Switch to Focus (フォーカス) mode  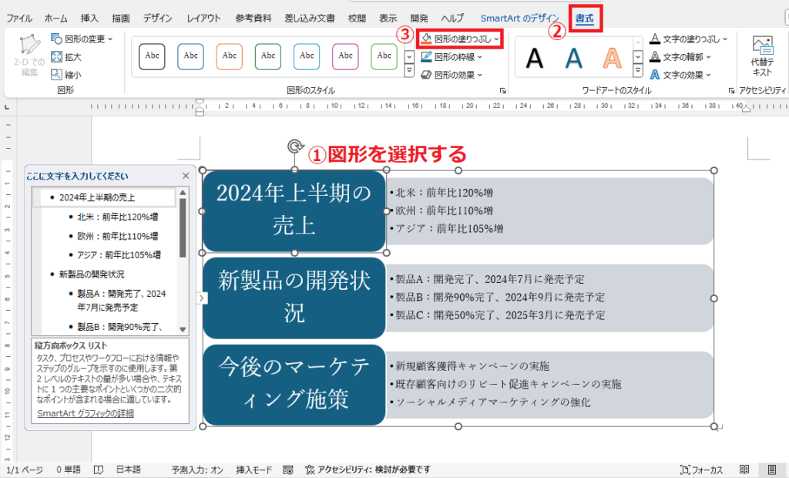pos(701,470)
